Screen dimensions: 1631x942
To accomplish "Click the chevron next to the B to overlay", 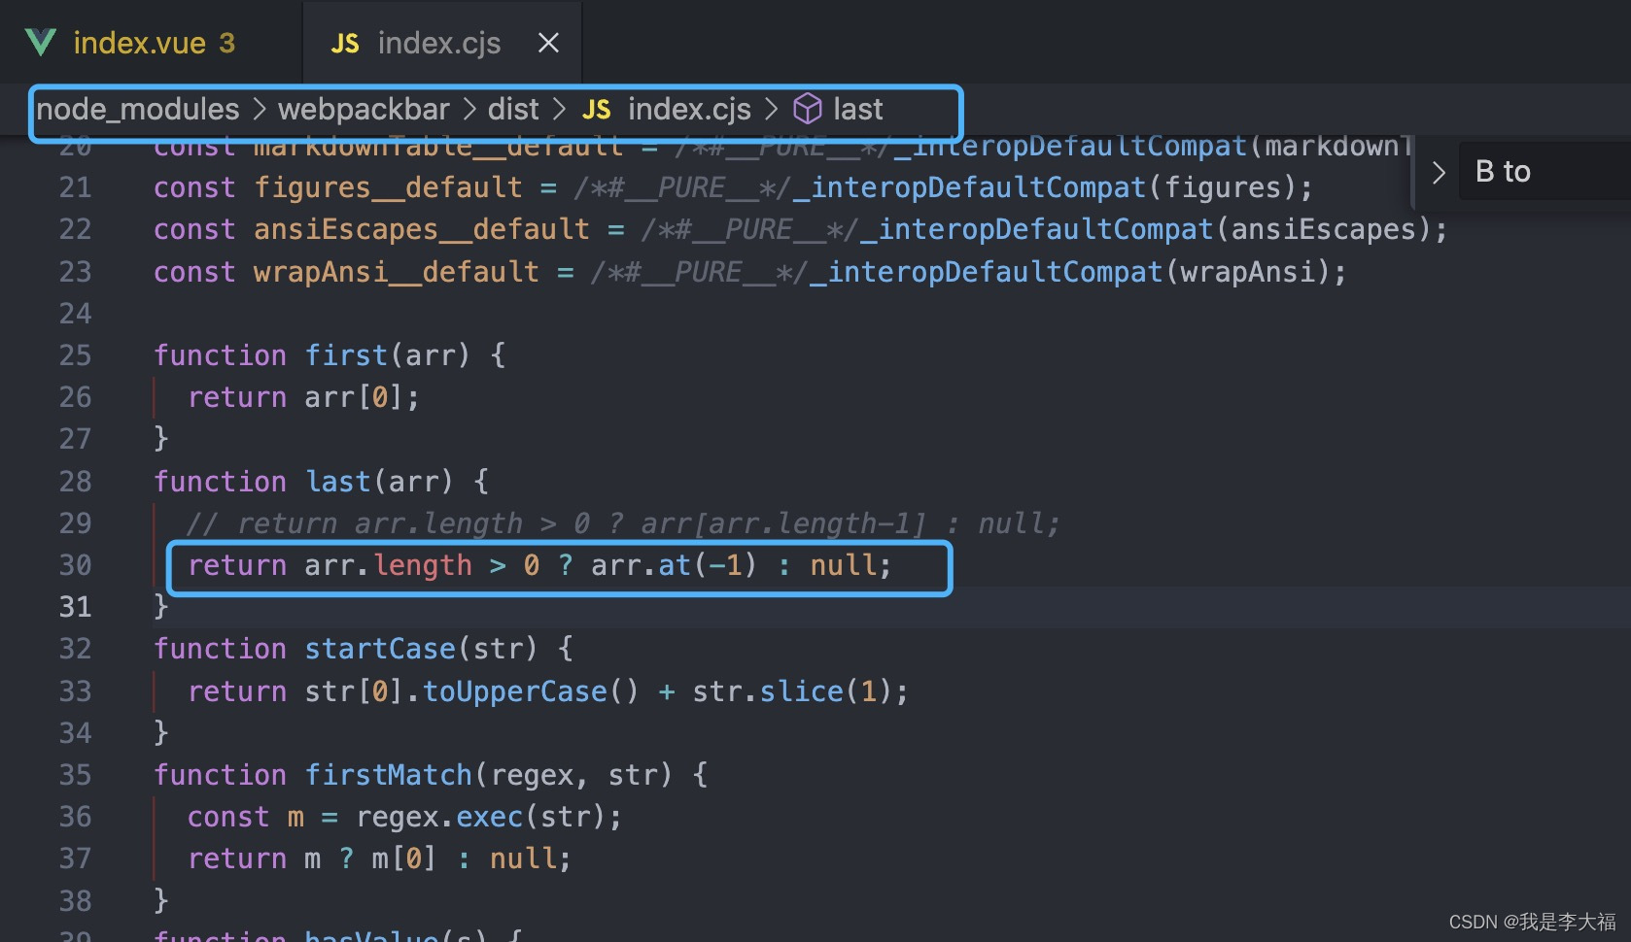I will pos(1438,171).
